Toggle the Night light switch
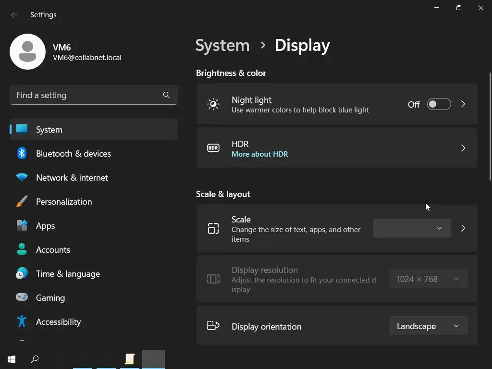492x369 pixels. pyautogui.click(x=439, y=104)
